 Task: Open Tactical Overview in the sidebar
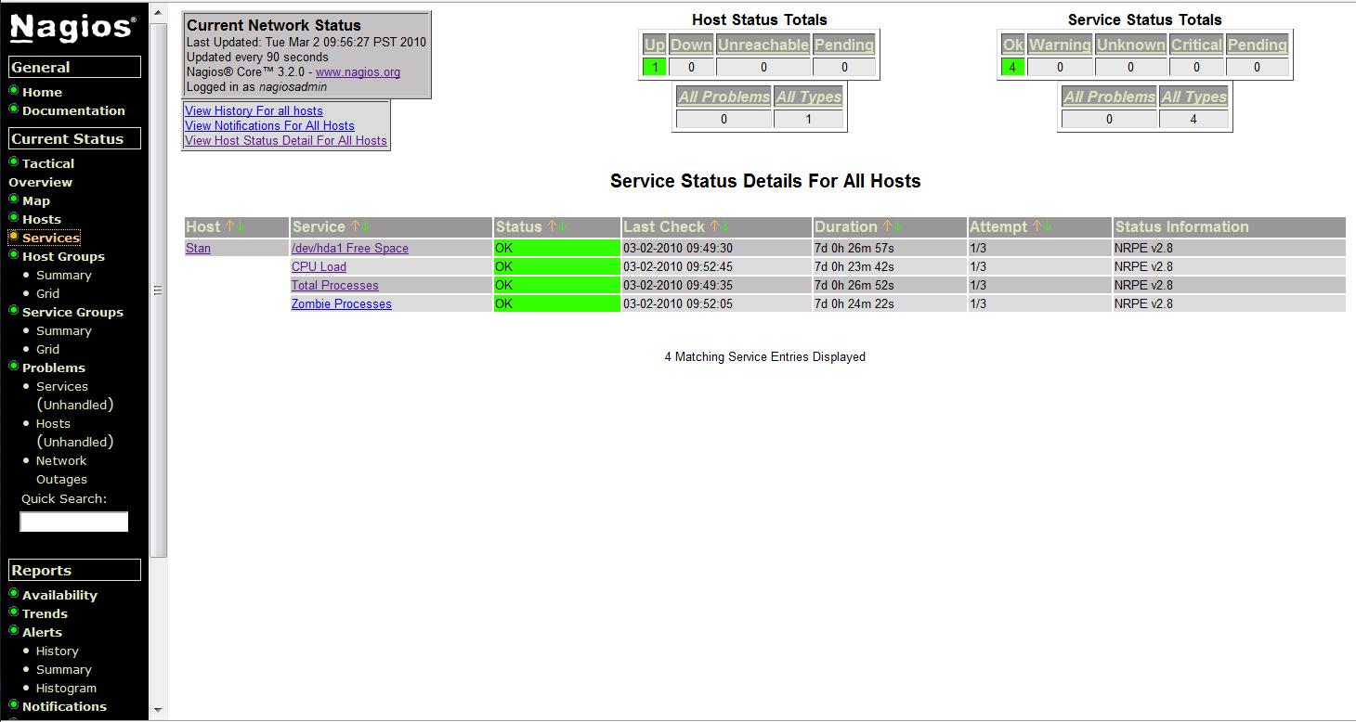tap(47, 163)
